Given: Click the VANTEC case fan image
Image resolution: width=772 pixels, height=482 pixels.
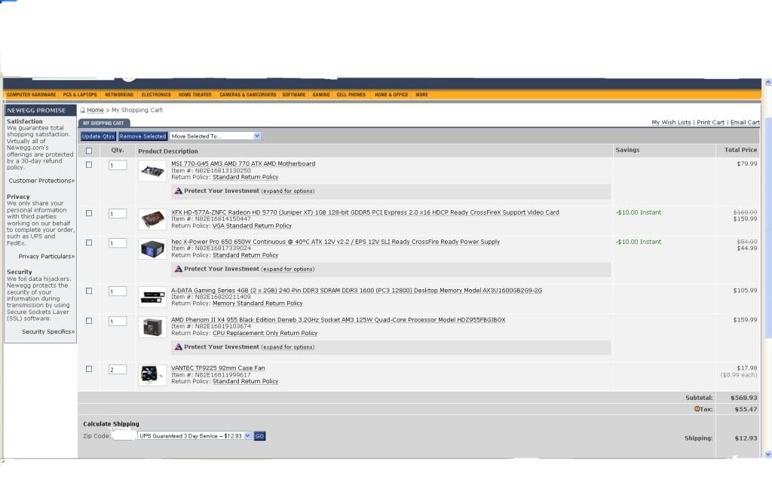Looking at the screenshot, I should (152, 375).
